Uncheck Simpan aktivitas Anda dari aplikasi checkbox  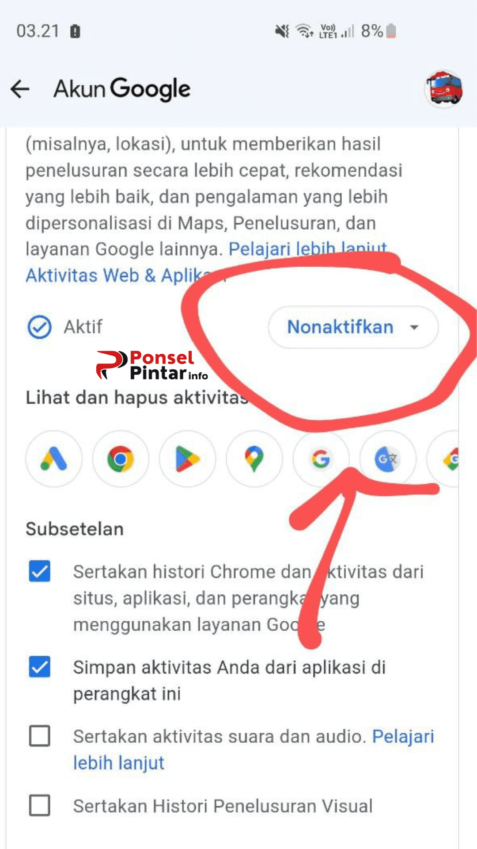point(40,666)
